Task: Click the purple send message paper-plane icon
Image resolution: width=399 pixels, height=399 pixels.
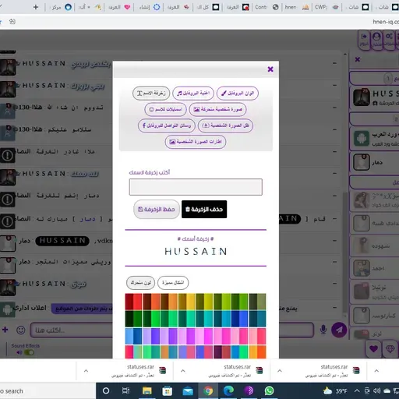Action: 339,330
